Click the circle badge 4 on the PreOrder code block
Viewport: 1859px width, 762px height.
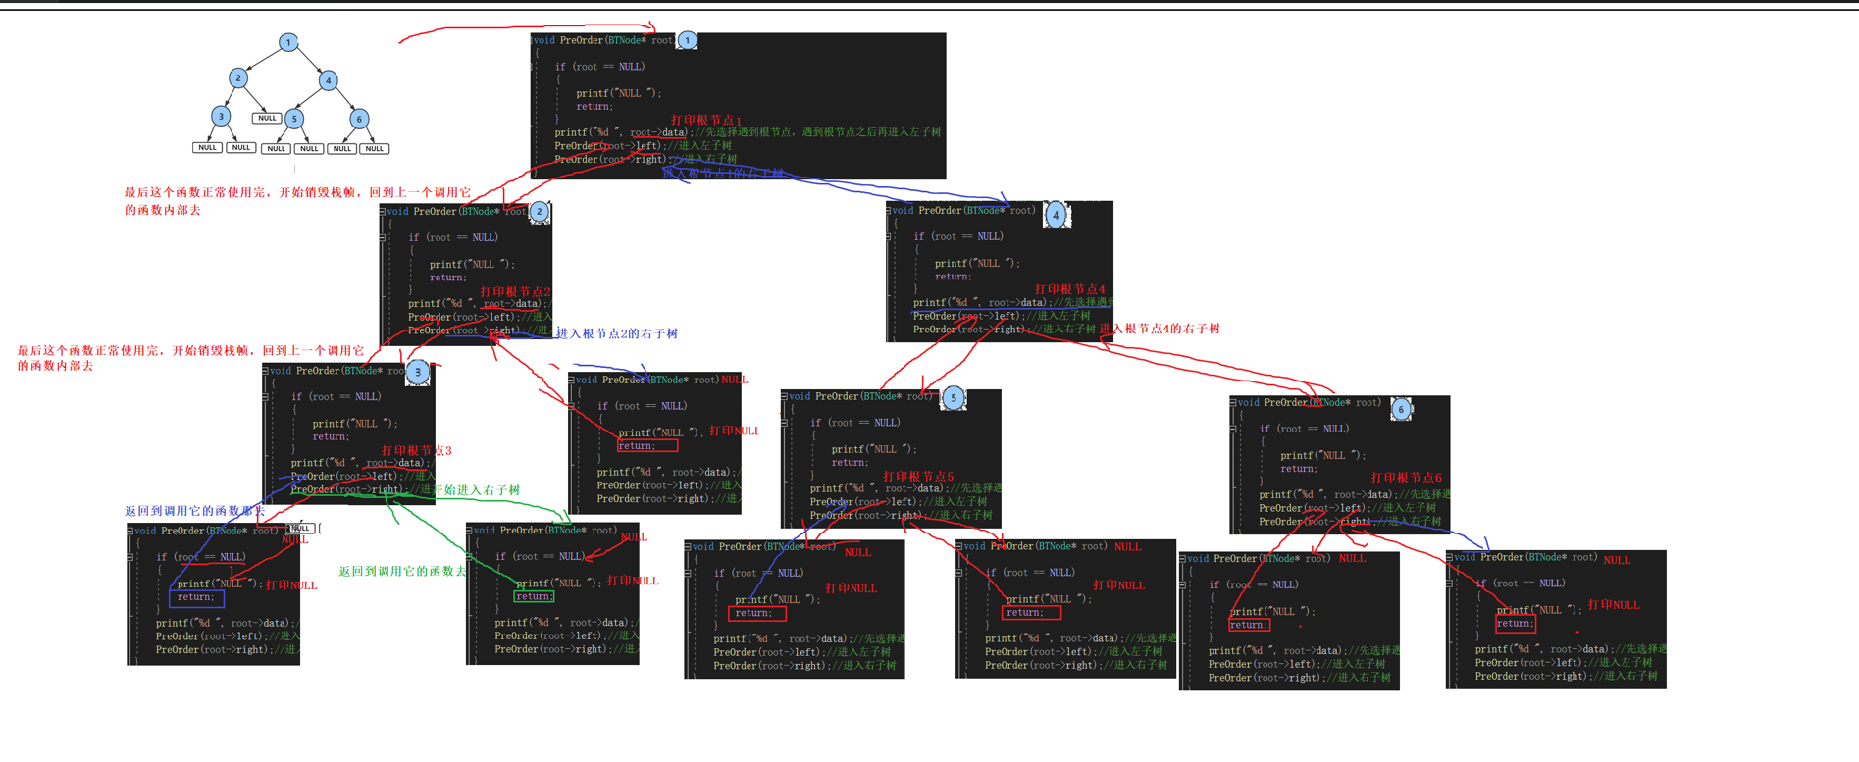point(1056,214)
